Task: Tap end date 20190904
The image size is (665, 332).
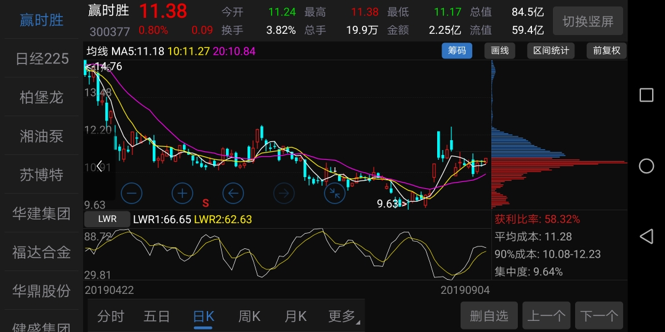Action: (x=465, y=290)
